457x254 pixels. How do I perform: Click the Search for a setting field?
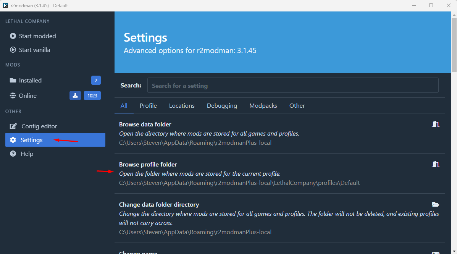point(293,86)
